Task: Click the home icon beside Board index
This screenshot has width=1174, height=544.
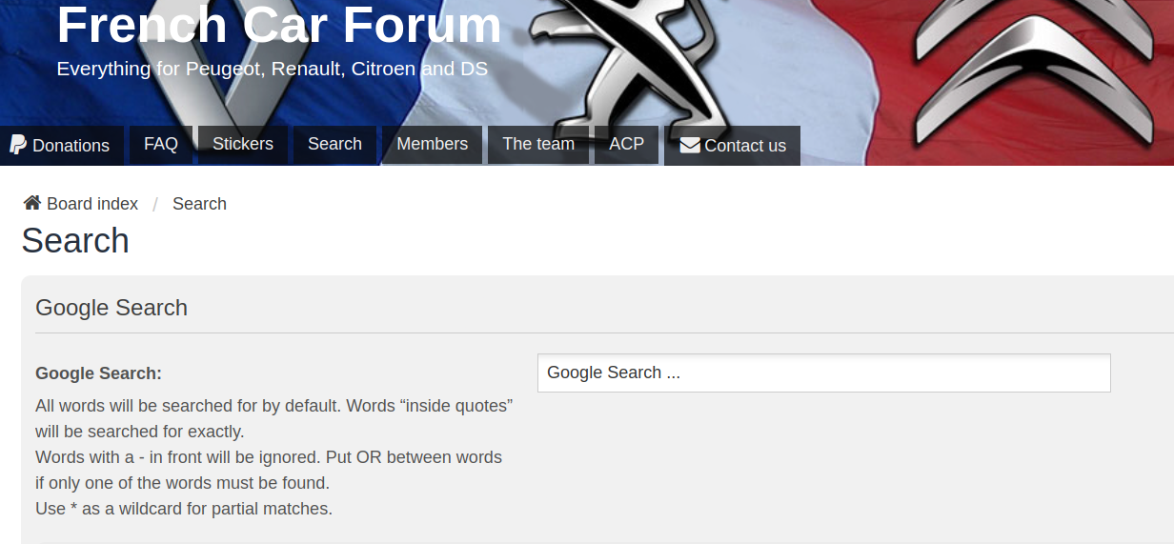Action: coord(32,203)
